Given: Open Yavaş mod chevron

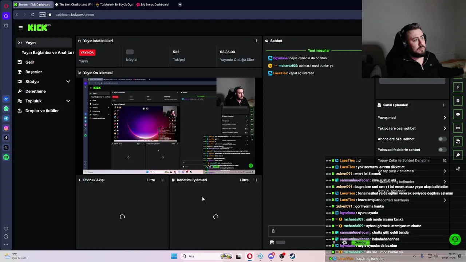Looking at the screenshot, I should 445,118.
